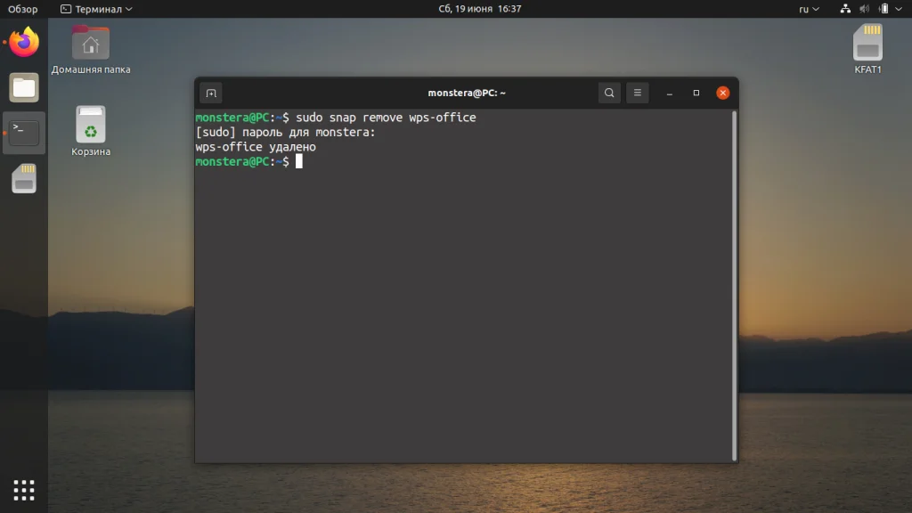Close the terminal window

coord(723,93)
